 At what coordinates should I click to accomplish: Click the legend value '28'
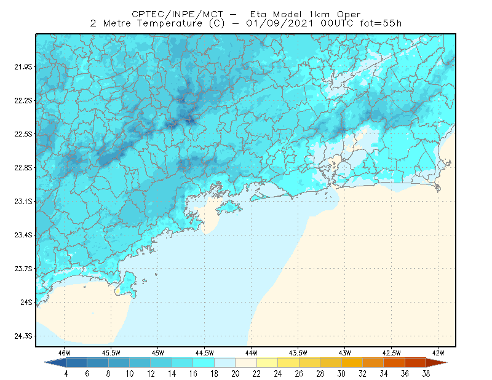320,374
